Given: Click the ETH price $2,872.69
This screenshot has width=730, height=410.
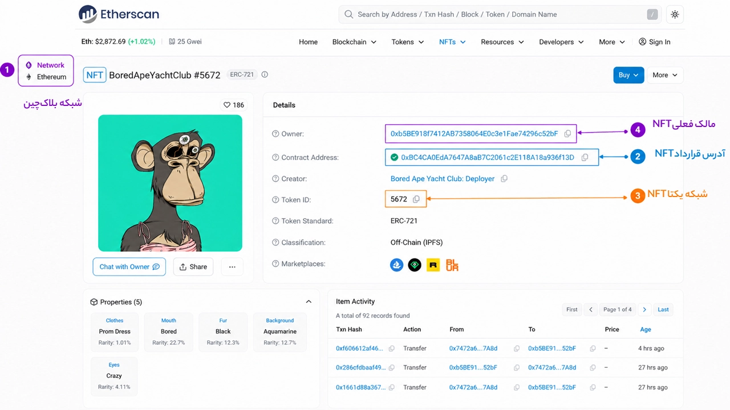Looking at the screenshot, I should coord(110,42).
